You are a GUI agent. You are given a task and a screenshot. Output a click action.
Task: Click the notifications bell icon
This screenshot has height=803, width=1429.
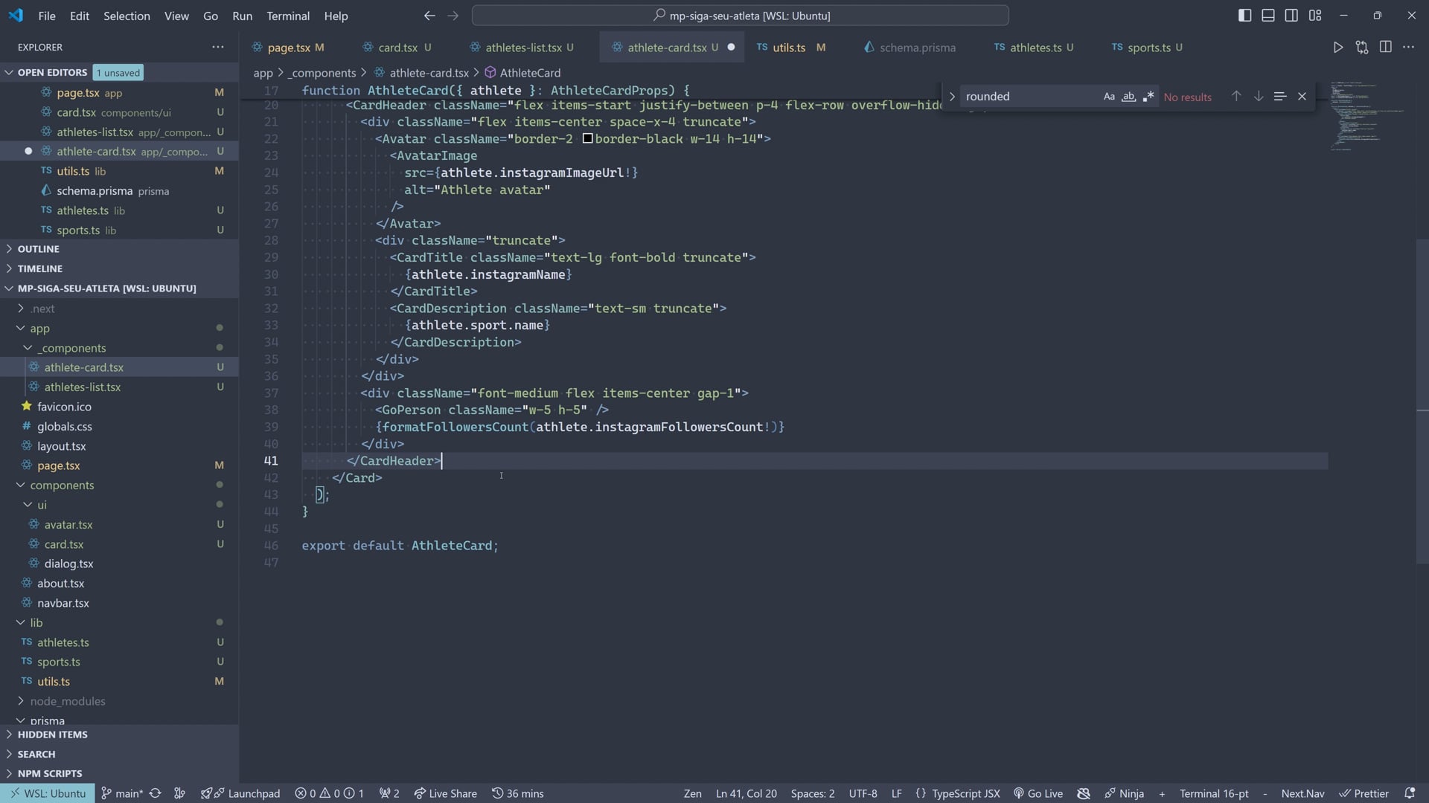coord(1409,793)
